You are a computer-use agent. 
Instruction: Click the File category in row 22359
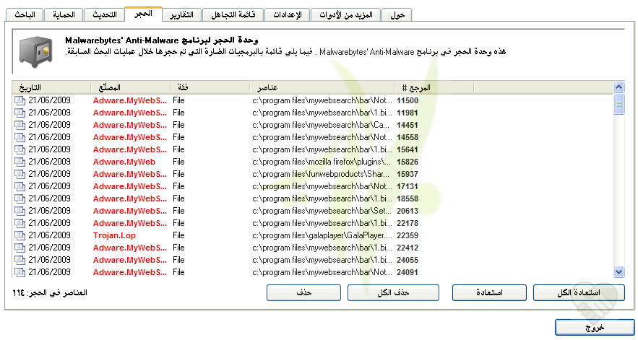click(178, 235)
